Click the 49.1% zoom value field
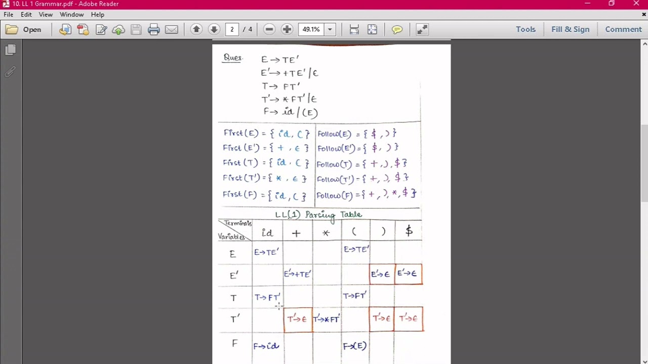This screenshot has width=648, height=364. pos(311,29)
